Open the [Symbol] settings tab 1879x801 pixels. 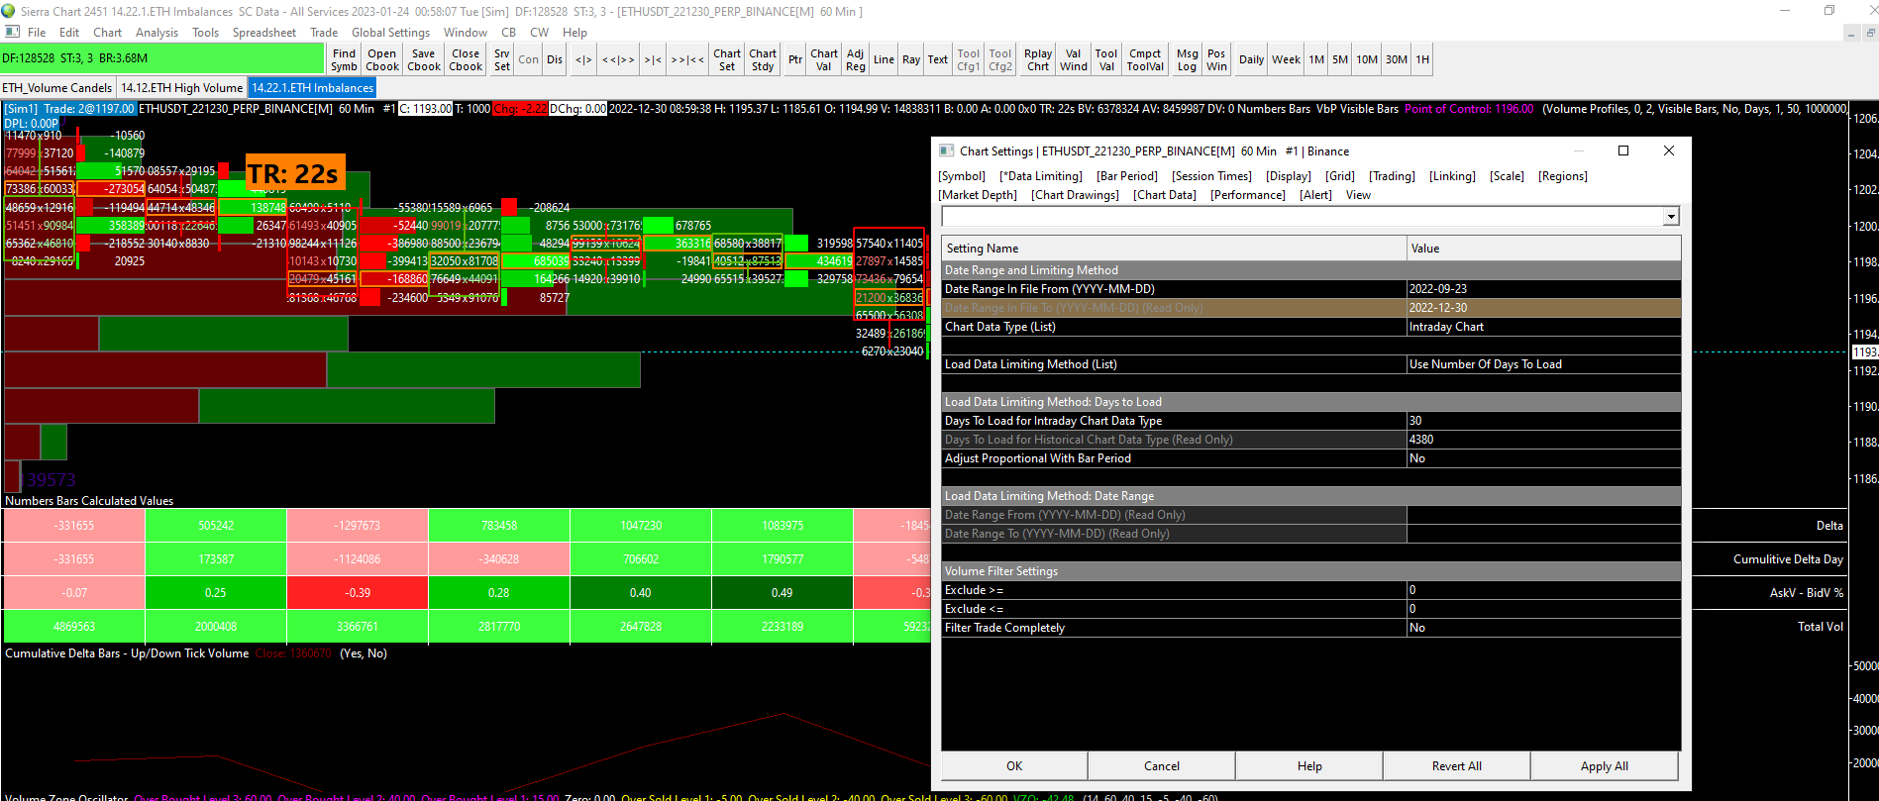962,176
